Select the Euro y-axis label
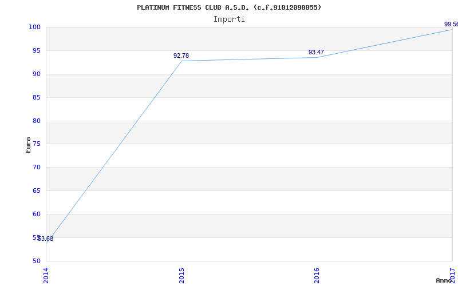The width and height of the screenshot is (458, 286). pyautogui.click(x=28, y=144)
